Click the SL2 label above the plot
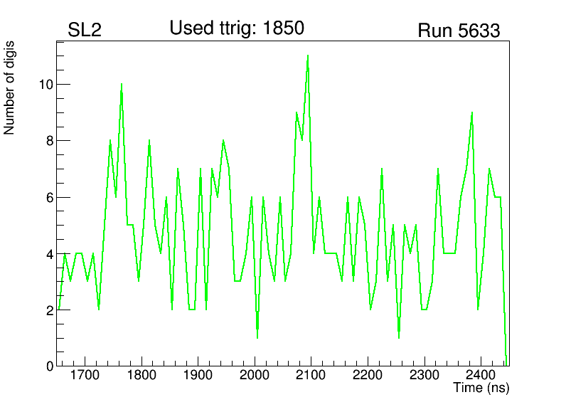Screen dimensions: 566x407 coord(85,31)
